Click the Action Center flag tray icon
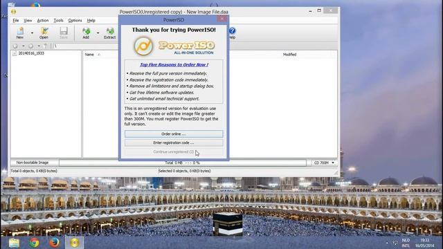This screenshot has height=249, width=443. (x=395, y=243)
